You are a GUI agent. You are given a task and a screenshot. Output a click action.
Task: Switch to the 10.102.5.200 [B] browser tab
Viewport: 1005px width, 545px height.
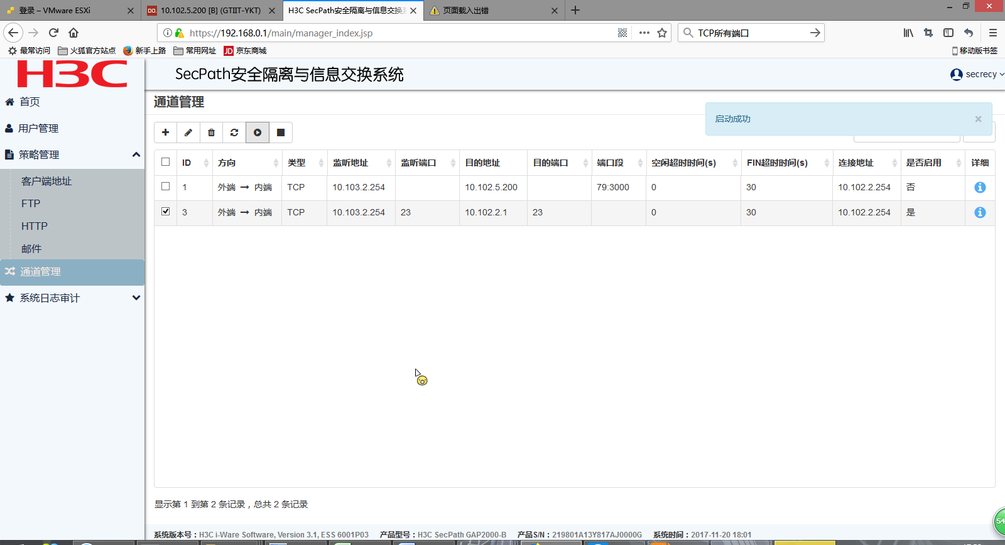(x=212, y=10)
